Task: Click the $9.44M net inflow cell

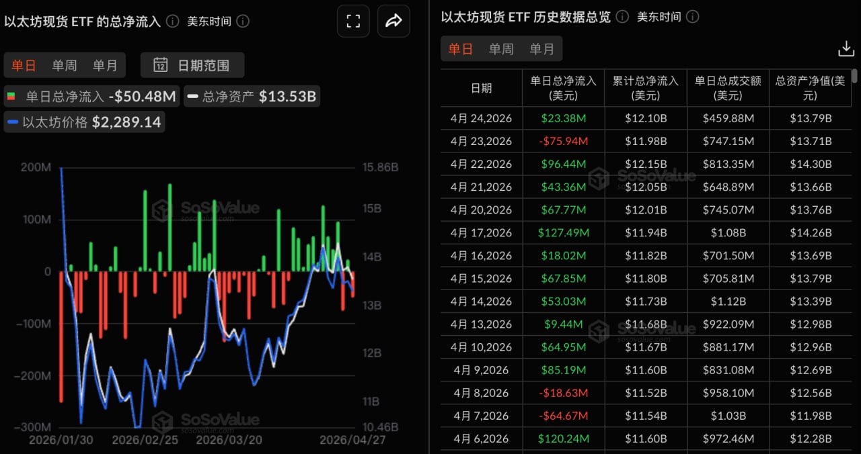Action: coord(563,324)
